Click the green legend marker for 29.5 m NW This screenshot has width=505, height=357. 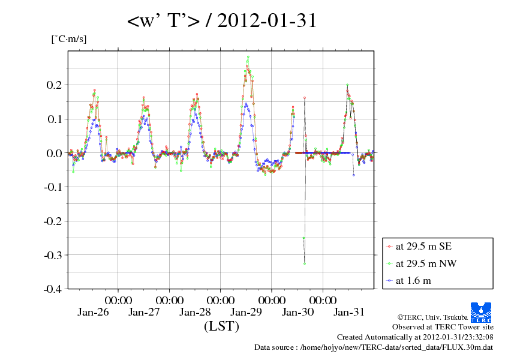(390, 263)
